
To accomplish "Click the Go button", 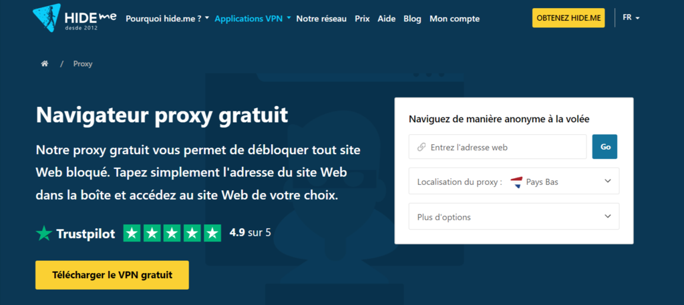I will click(605, 147).
